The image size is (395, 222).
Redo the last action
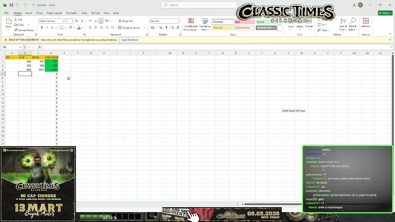[25, 5]
